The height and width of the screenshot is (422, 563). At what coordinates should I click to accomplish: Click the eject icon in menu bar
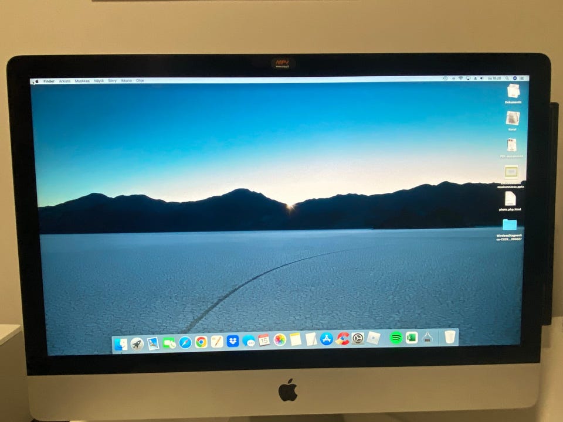(476, 78)
